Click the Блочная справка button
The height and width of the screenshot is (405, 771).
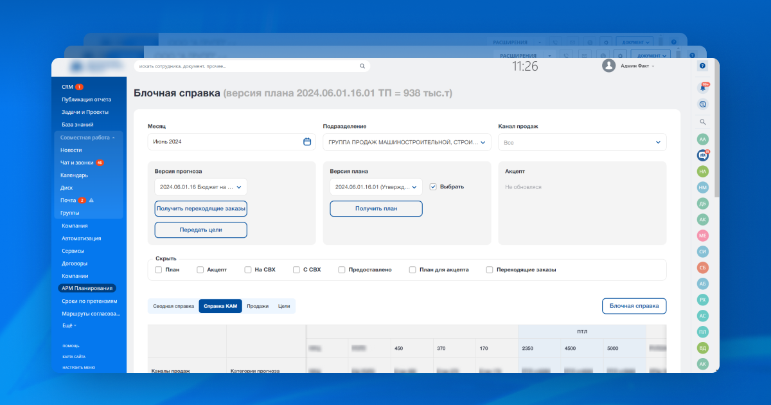pyautogui.click(x=634, y=306)
